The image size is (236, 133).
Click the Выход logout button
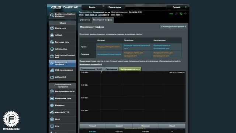click(92, 7)
